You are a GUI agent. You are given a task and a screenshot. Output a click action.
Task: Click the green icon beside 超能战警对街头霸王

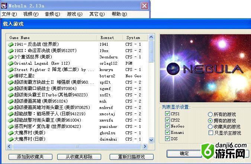coord(11,120)
